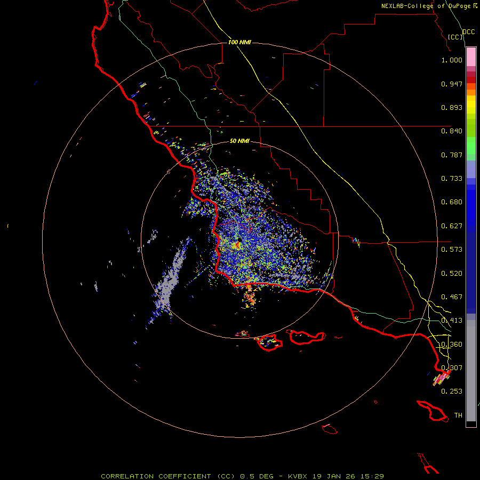Click the 0.840 value on the color scale
This screenshot has height=480, width=480.
pyautogui.click(x=452, y=131)
